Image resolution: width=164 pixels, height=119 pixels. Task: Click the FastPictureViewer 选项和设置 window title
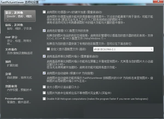(20, 2)
